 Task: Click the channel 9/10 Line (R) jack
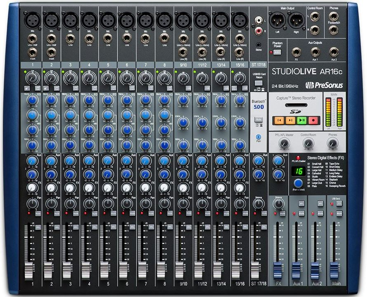(x=183, y=52)
